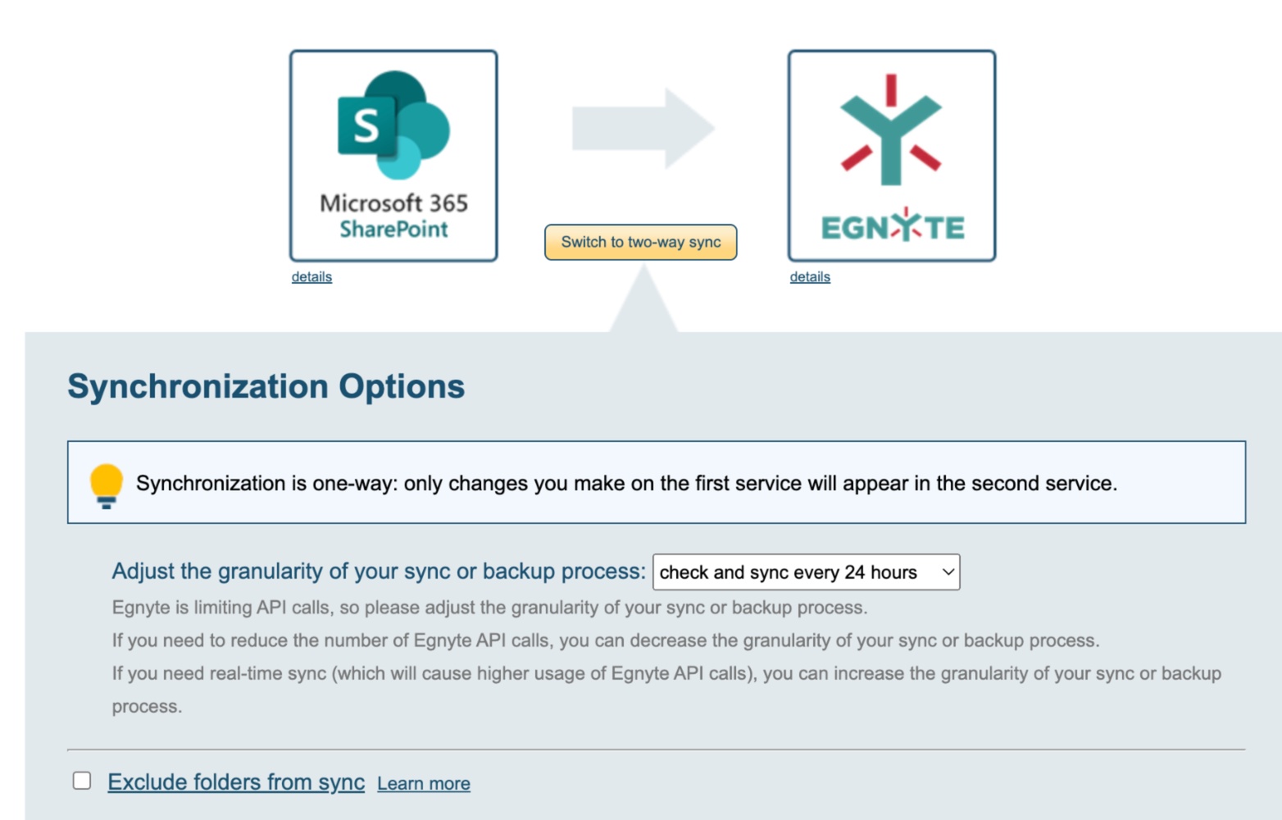The height and width of the screenshot is (820, 1282).
Task: Click the EGNYTE wordmark in the tile
Action: point(892,226)
